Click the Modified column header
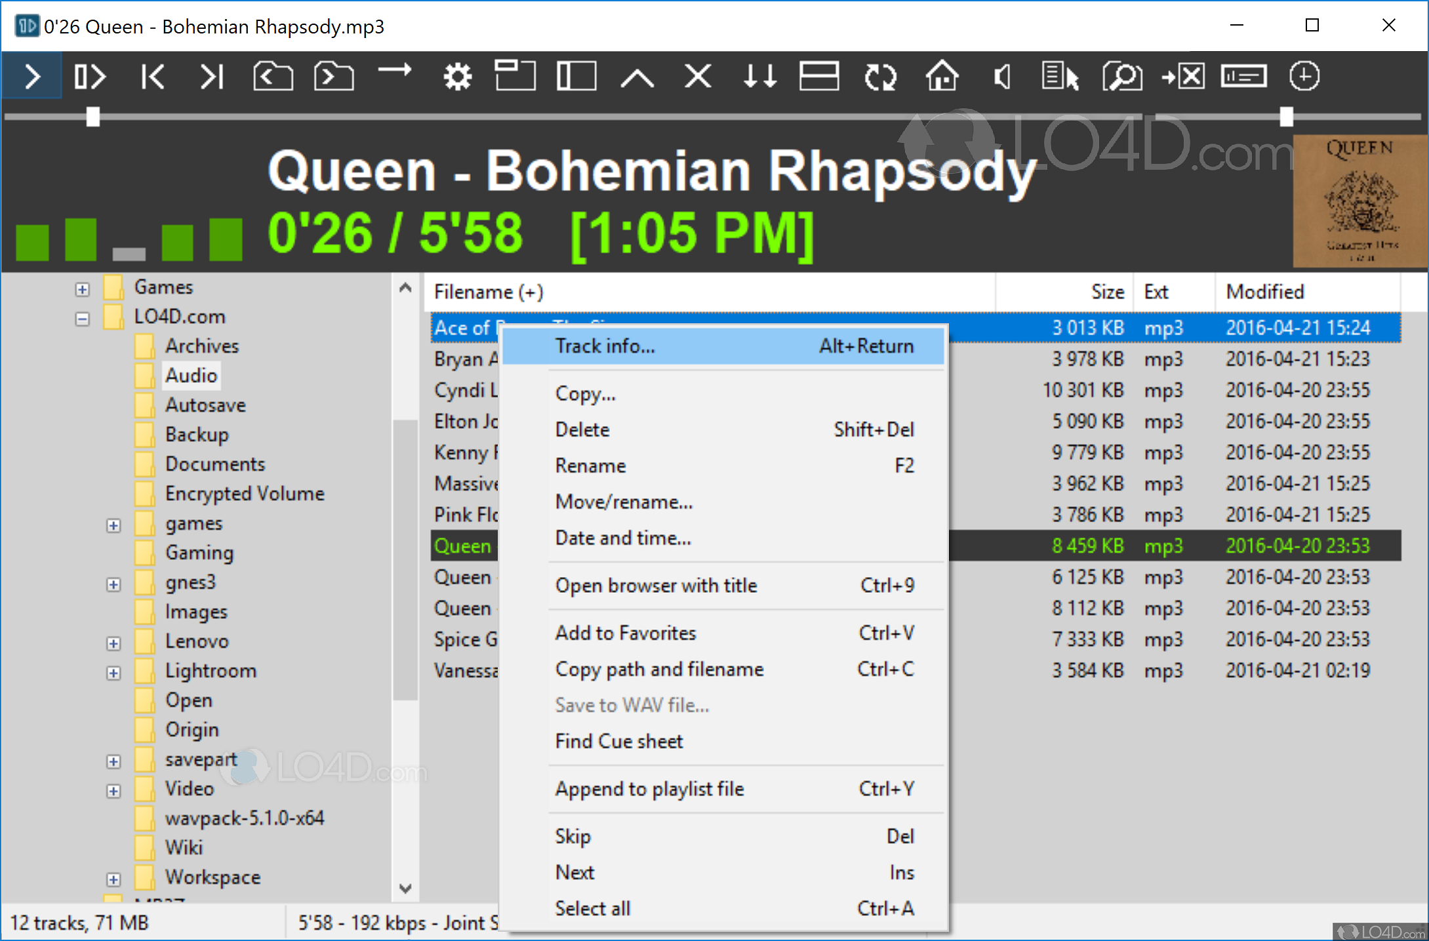Image resolution: width=1429 pixels, height=941 pixels. point(1264,292)
